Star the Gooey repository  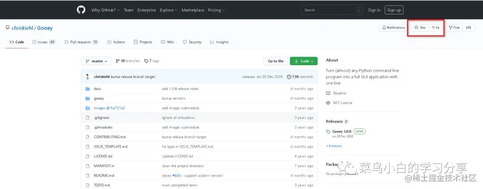click(x=420, y=28)
